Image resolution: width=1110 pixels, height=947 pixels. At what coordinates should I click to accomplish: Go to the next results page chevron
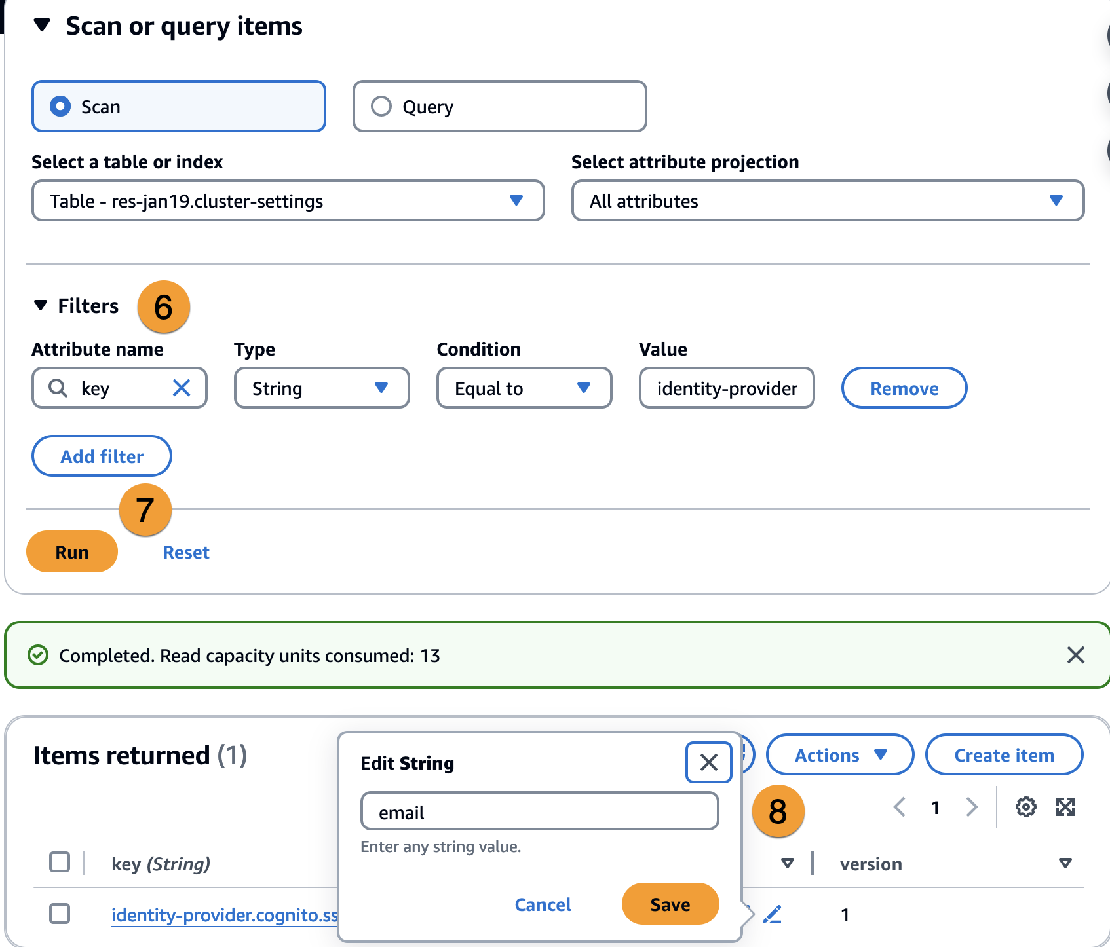coord(972,807)
